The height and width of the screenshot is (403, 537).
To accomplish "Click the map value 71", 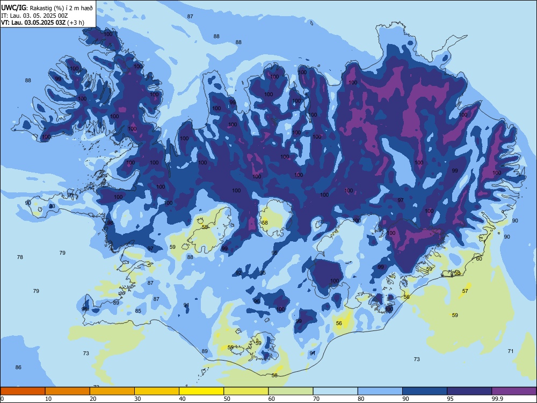I will point(511,351).
